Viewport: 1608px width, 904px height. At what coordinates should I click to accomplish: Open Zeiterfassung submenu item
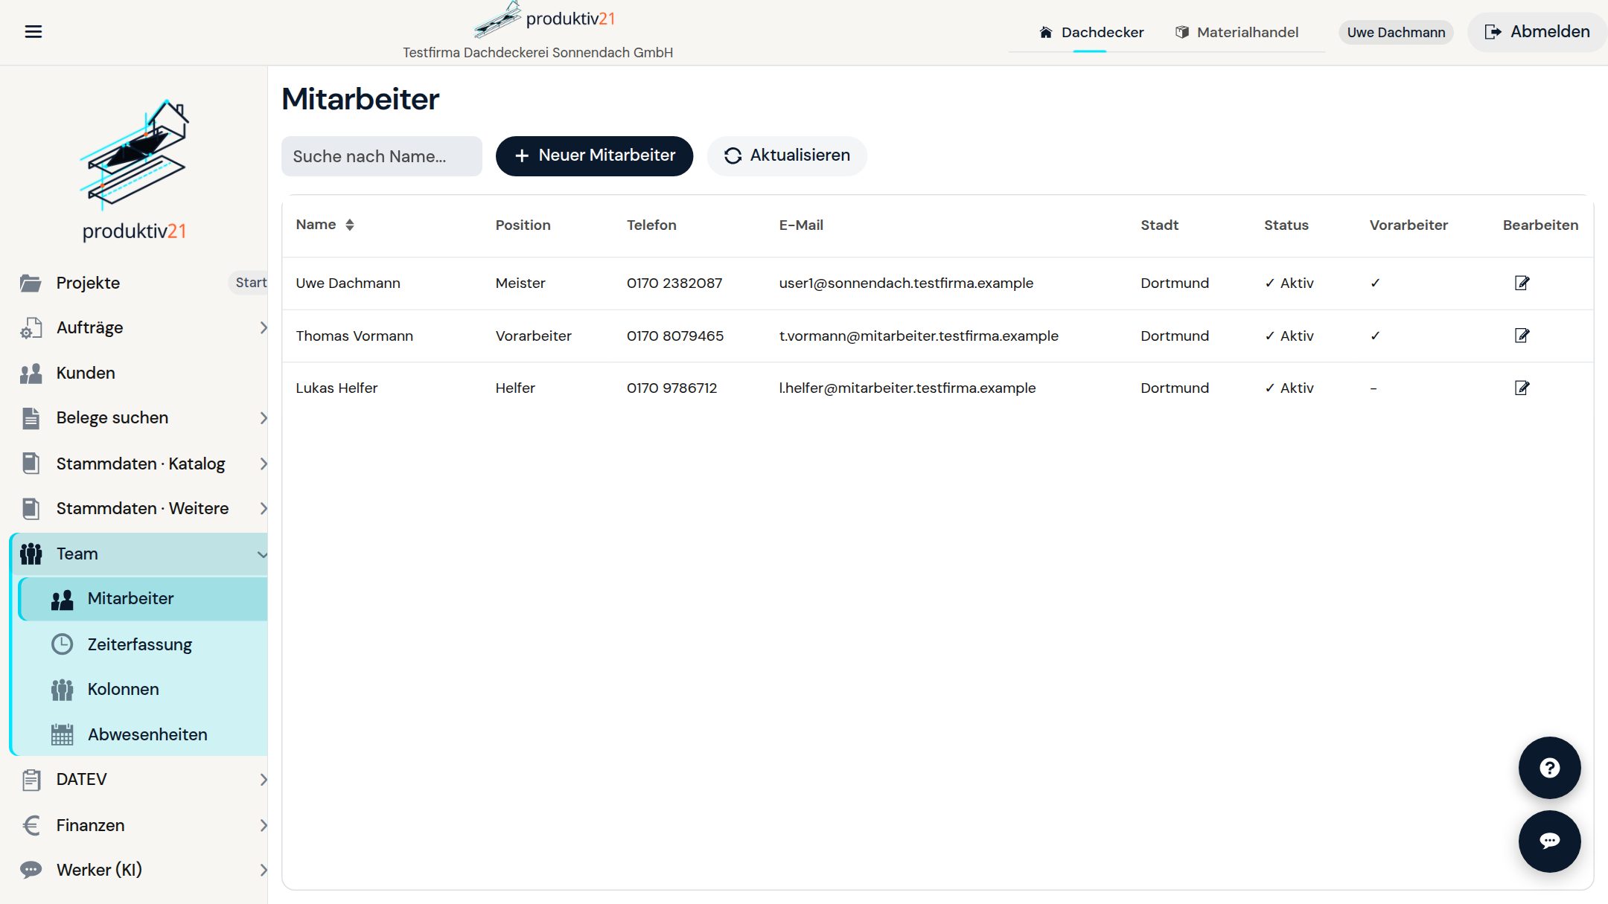click(143, 644)
